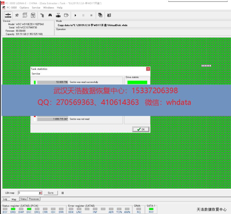This screenshot has height=214, width=231.
Task: Click the Go to button
Action: [x=51, y=193]
